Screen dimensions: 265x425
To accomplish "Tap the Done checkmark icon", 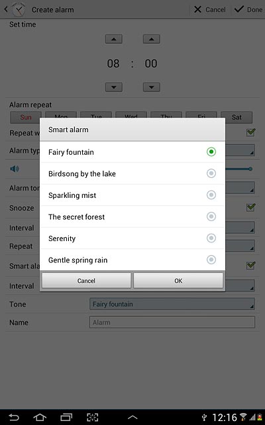I will 238,9.
